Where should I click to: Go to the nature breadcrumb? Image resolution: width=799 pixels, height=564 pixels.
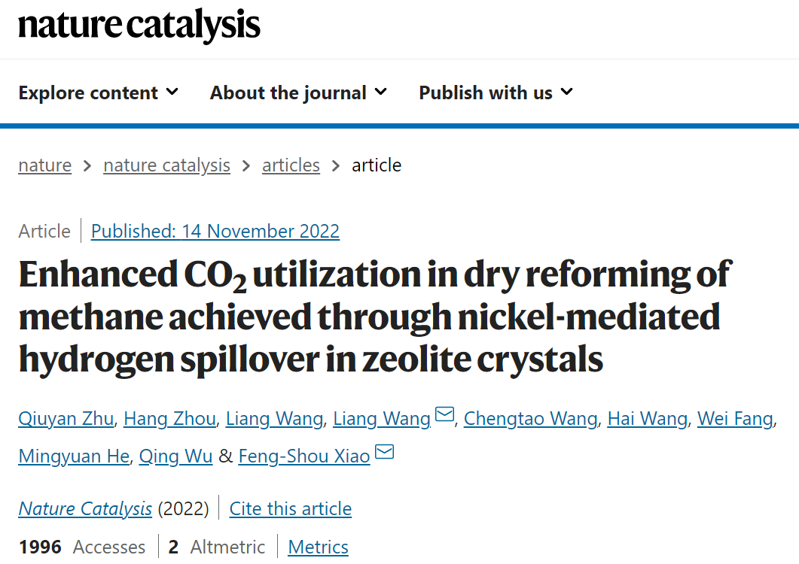(x=45, y=165)
